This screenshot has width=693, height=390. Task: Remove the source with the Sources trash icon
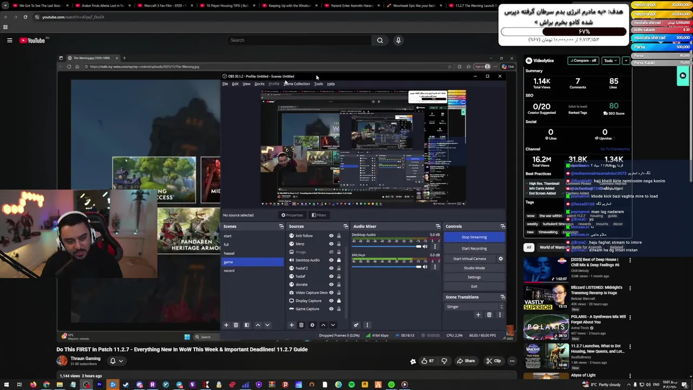[301, 325]
